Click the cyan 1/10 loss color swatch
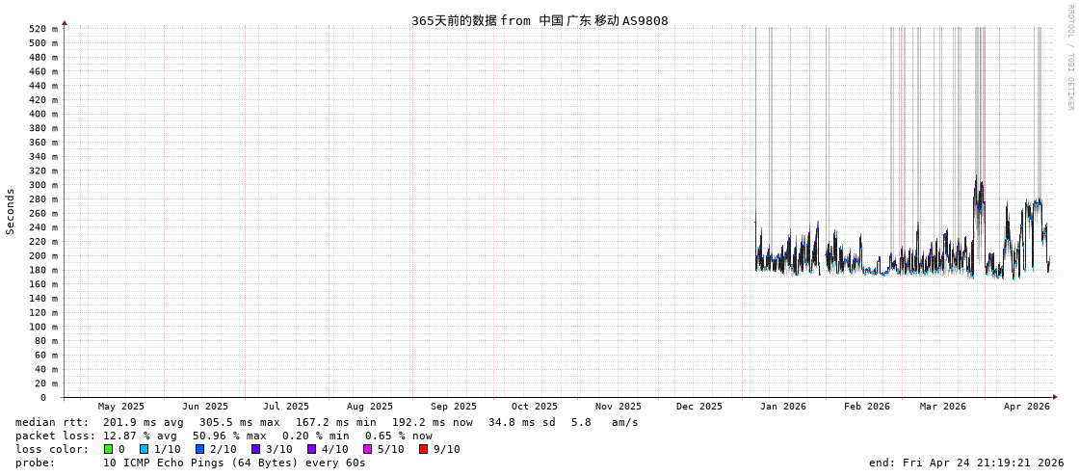Image resolution: width=1080 pixels, height=476 pixels. point(144,449)
